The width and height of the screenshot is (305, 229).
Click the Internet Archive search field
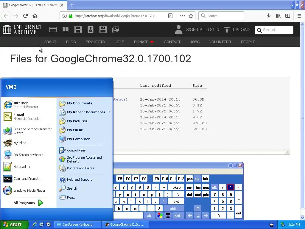tap(274, 30)
